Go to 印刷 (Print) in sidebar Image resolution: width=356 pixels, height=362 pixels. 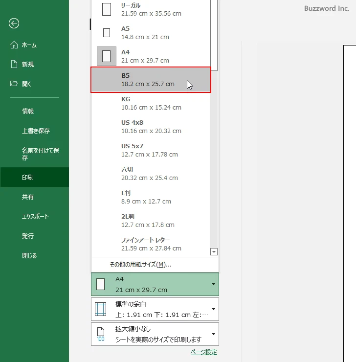click(28, 178)
